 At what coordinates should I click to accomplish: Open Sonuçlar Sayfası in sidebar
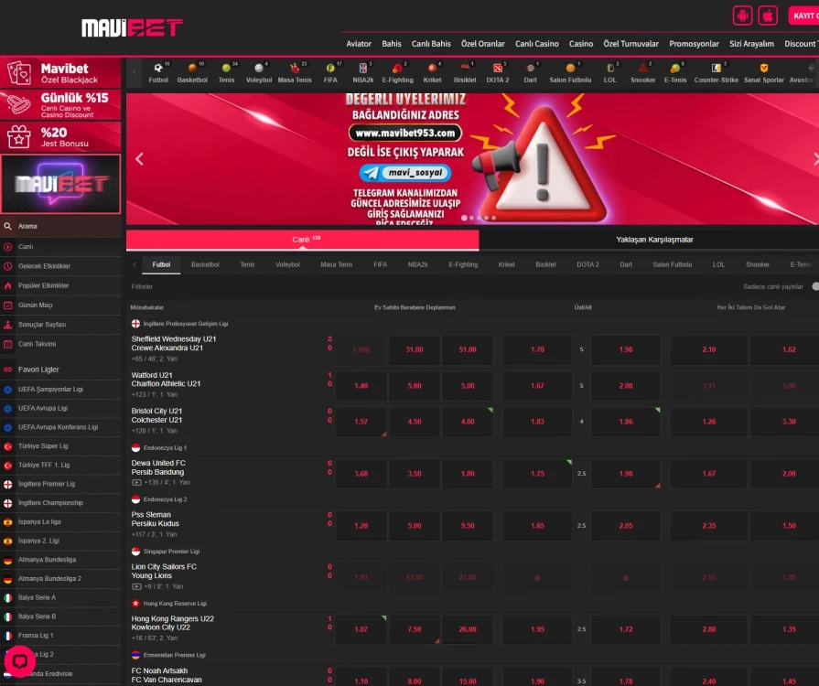click(x=60, y=325)
